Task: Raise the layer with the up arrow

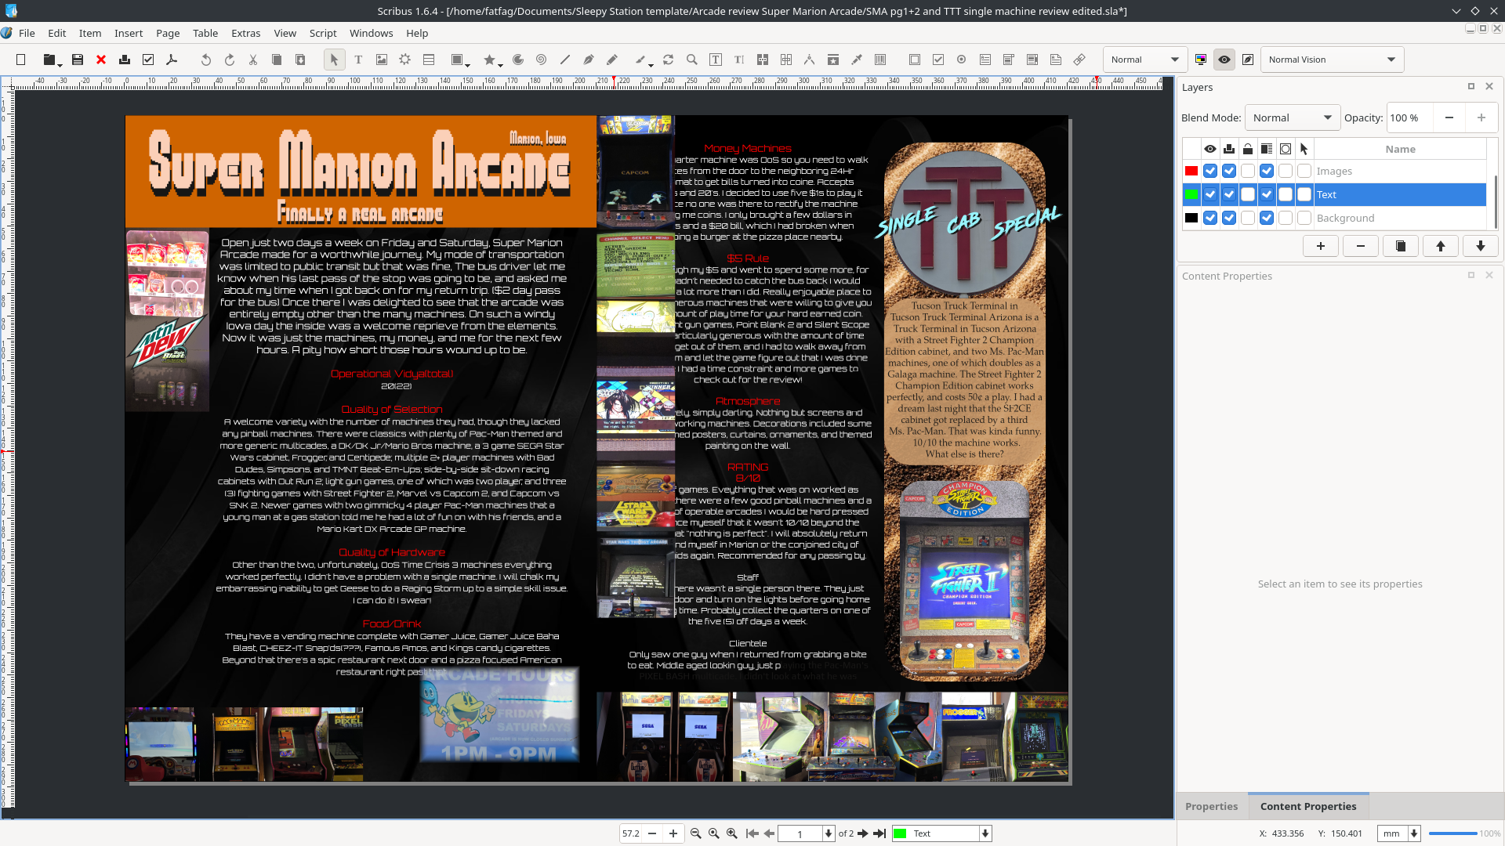Action: [1441, 246]
